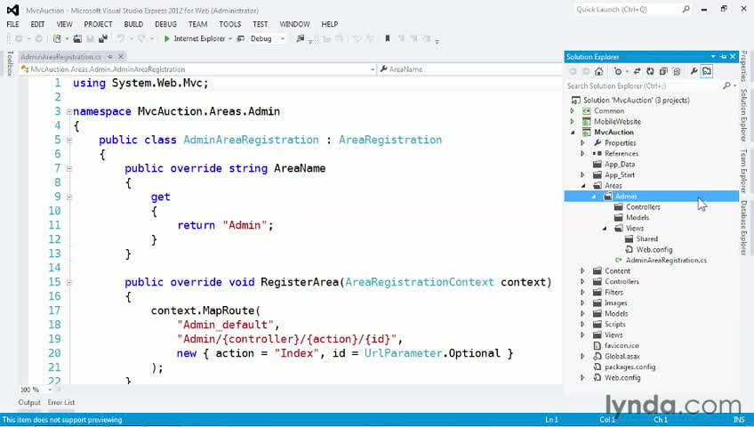Click the Undo toolbar icon
This screenshot has height=427, width=754.
pyautogui.click(x=120, y=38)
